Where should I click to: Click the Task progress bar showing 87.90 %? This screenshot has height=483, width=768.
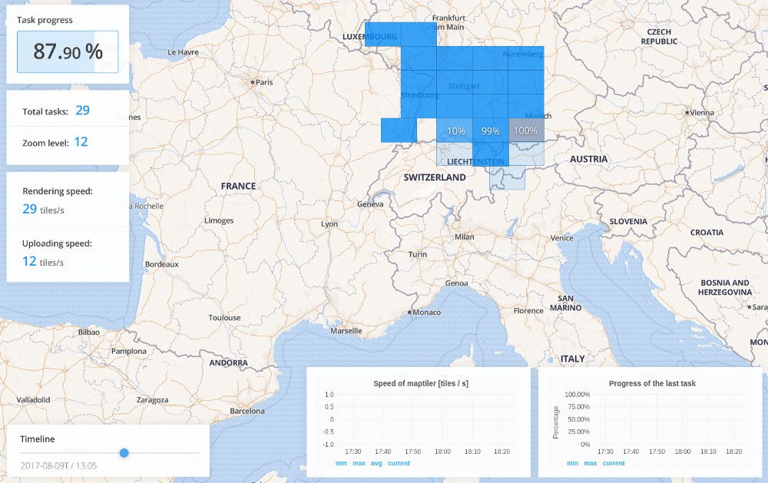pyautogui.click(x=68, y=52)
